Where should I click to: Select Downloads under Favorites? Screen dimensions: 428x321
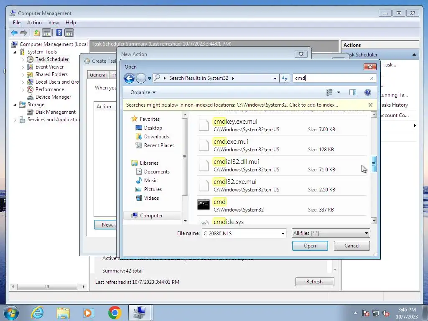pos(152,137)
